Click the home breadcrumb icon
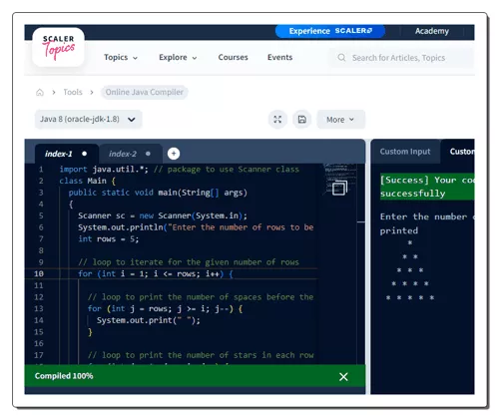This screenshot has width=499, height=419. point(40,92)
